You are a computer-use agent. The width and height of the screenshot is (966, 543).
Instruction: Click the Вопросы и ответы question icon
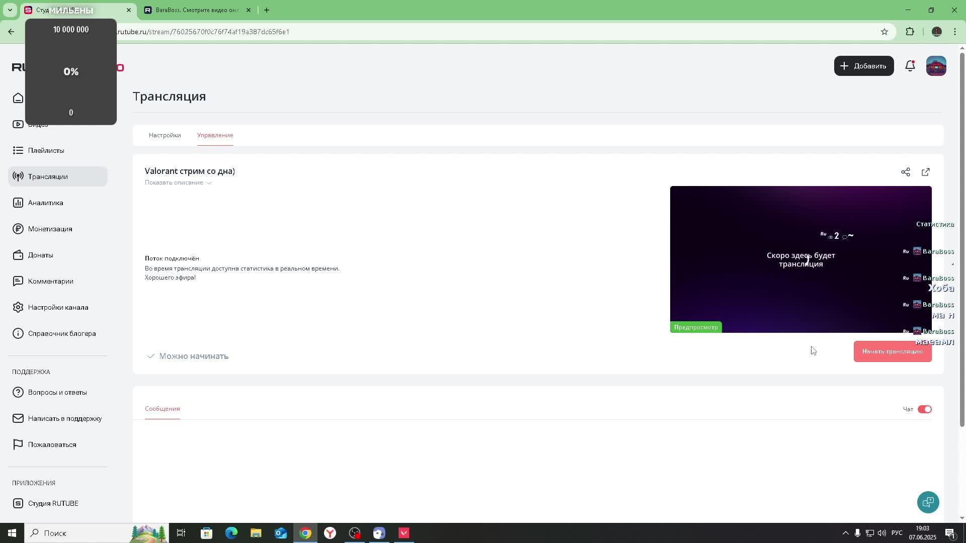pos(18,392)
